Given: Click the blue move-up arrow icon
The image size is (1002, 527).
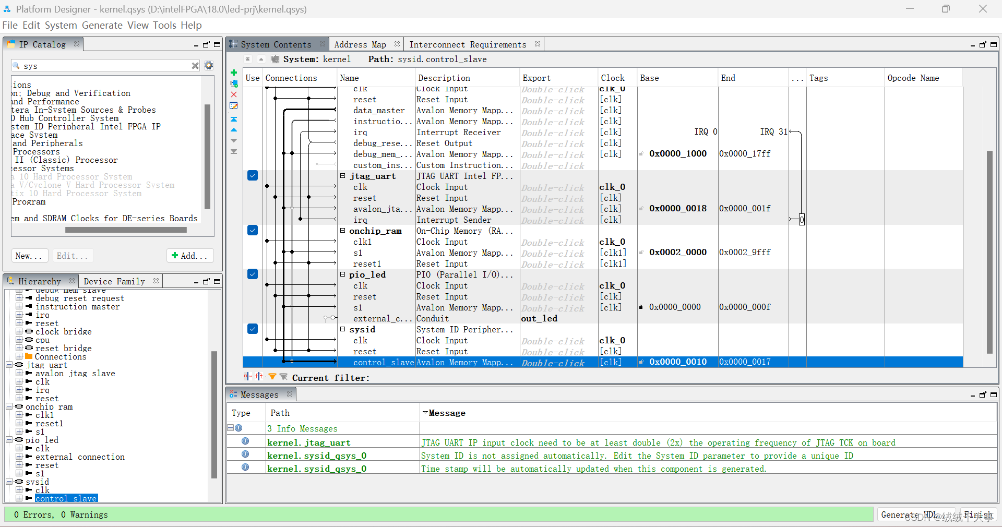Looking at the screenshot, I should click(234, 130).
